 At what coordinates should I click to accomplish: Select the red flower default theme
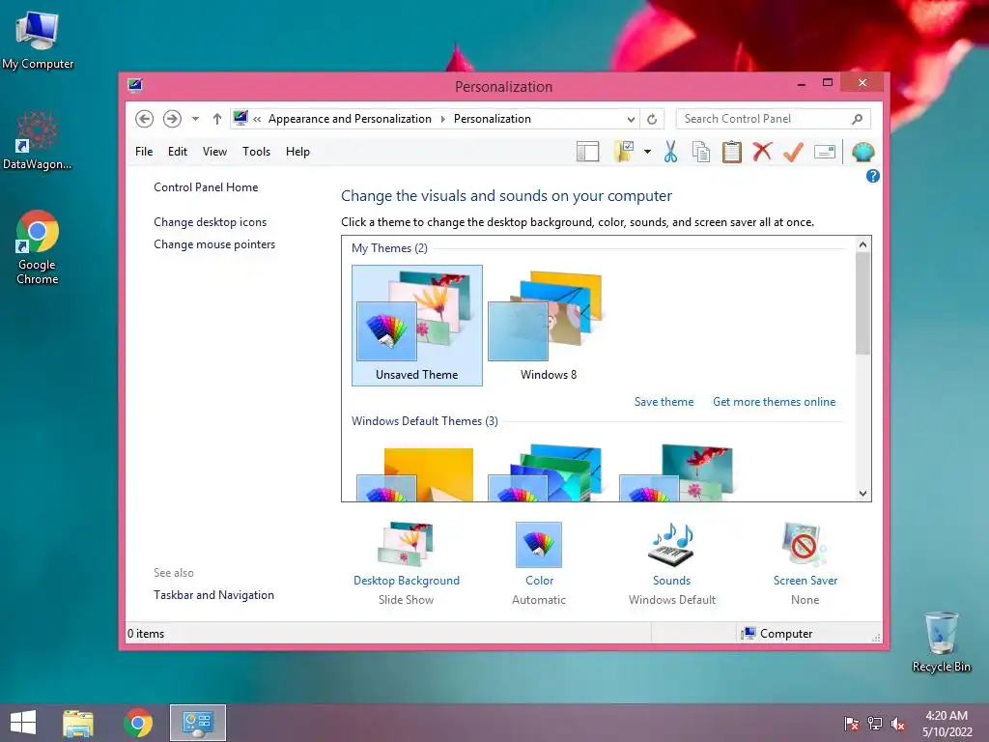click(679, 473)
